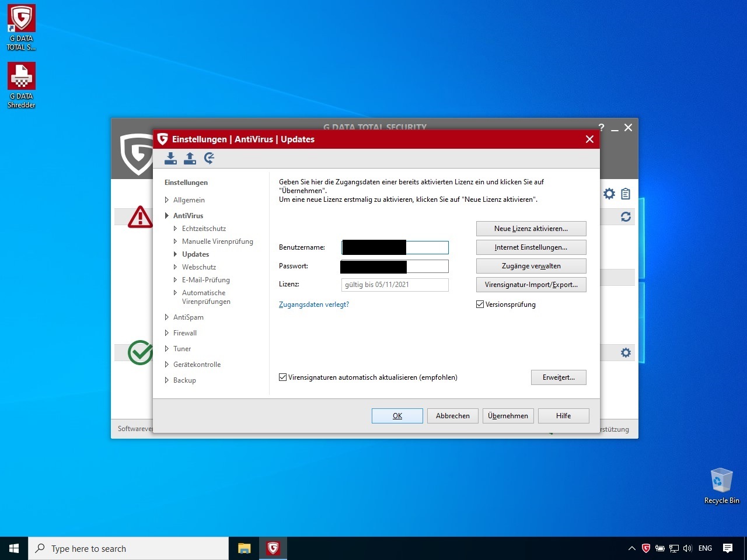Select Manuelle Virenprüfung in tree
Image resolution: width=747 pixels, height=560 pixels.
(x=218, y=242)
